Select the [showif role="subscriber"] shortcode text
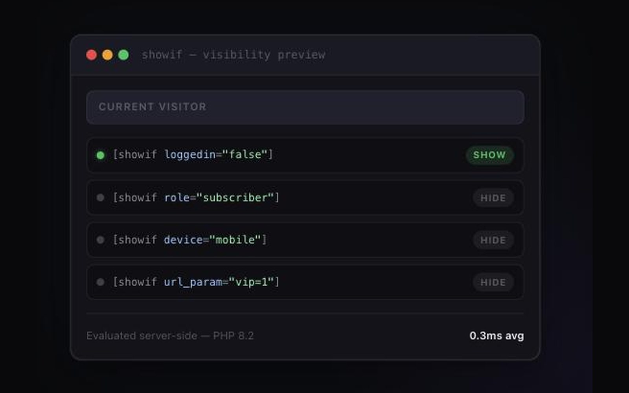 click(x=196, y=197)
